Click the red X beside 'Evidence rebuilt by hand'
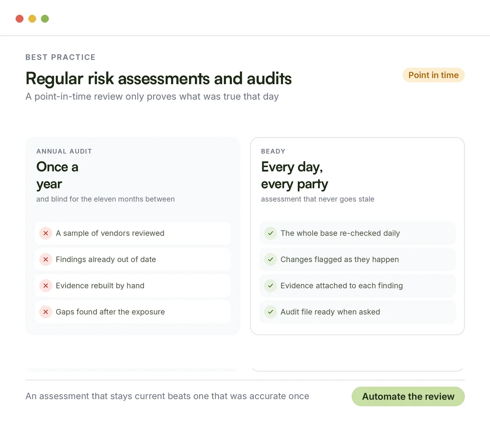The image size is (490, 423). [x=46, y=286]
